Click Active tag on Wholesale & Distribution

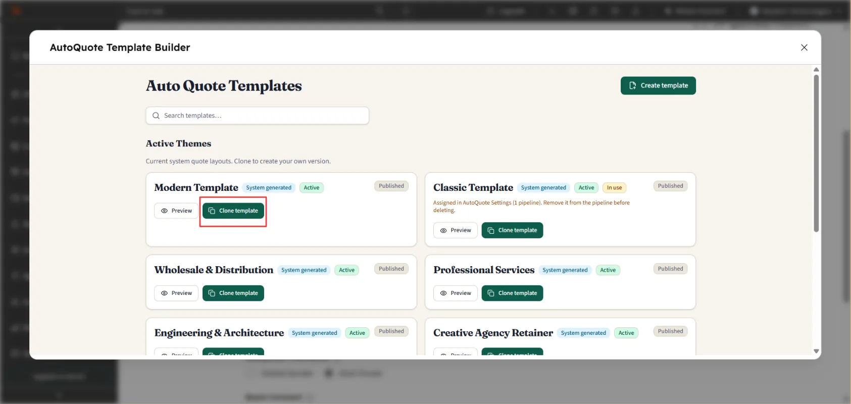click(x=346, y=270)
